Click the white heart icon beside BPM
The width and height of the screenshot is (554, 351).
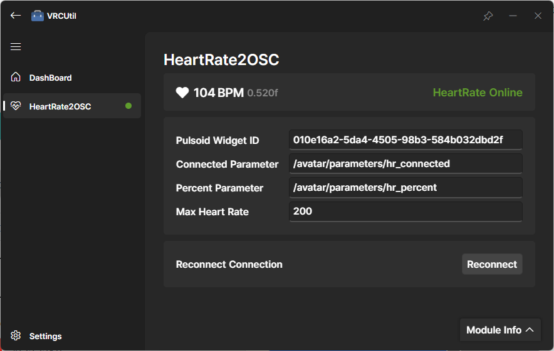coord(182,93)
